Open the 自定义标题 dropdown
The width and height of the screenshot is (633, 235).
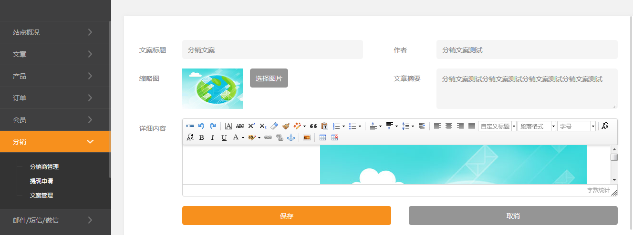497,126
